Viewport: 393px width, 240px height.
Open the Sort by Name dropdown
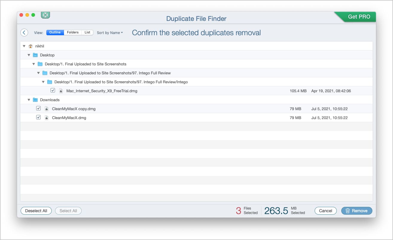coord(110,33)
